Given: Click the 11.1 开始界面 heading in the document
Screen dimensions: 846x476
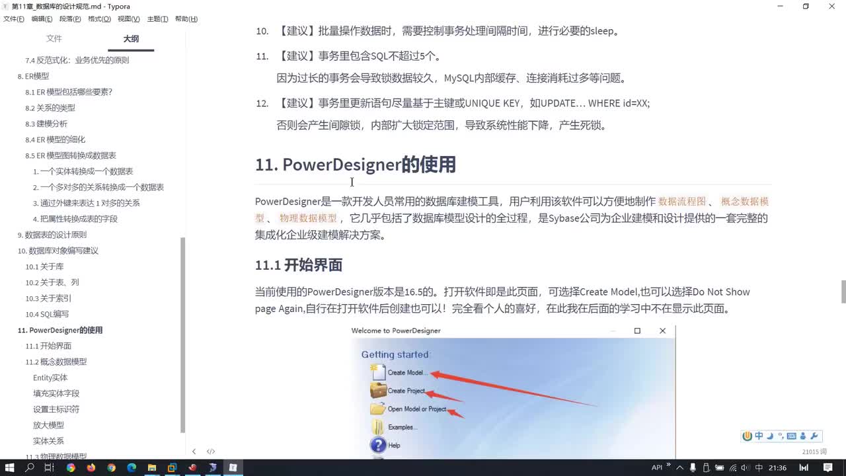Looking at the screenshot, I should [x=299, y=266].
